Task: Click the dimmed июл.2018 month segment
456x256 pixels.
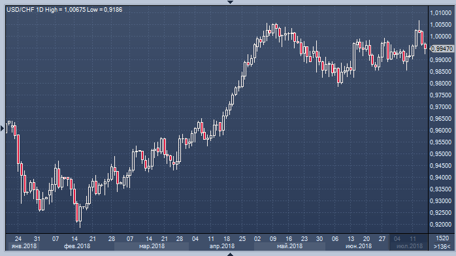Action: click(x=409, y=246)
